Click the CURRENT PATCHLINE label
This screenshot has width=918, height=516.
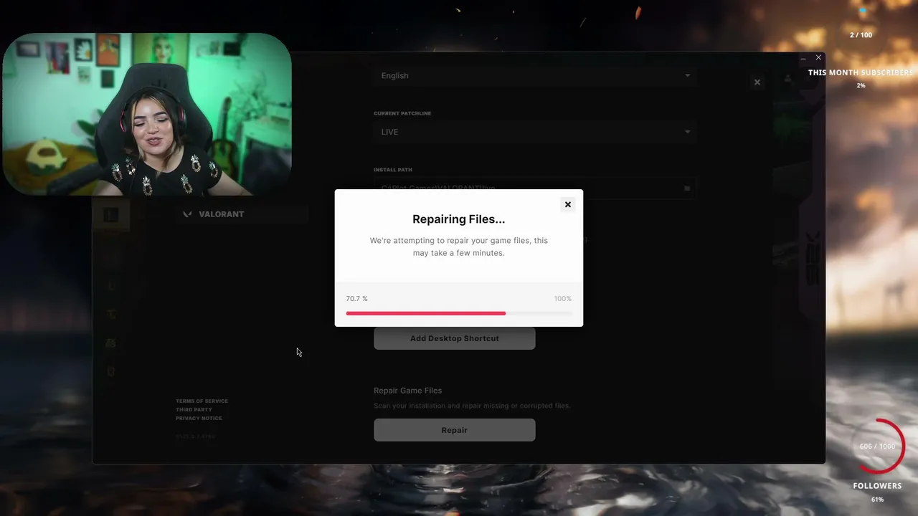(x=402, y=113)
